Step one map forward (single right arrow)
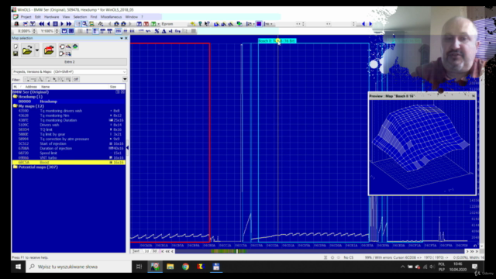The height and width of the screenshot is (279, 496). pyautogui.click(x=62, y=24)
